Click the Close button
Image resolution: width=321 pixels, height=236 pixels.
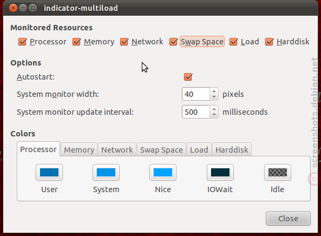(288, 219)
